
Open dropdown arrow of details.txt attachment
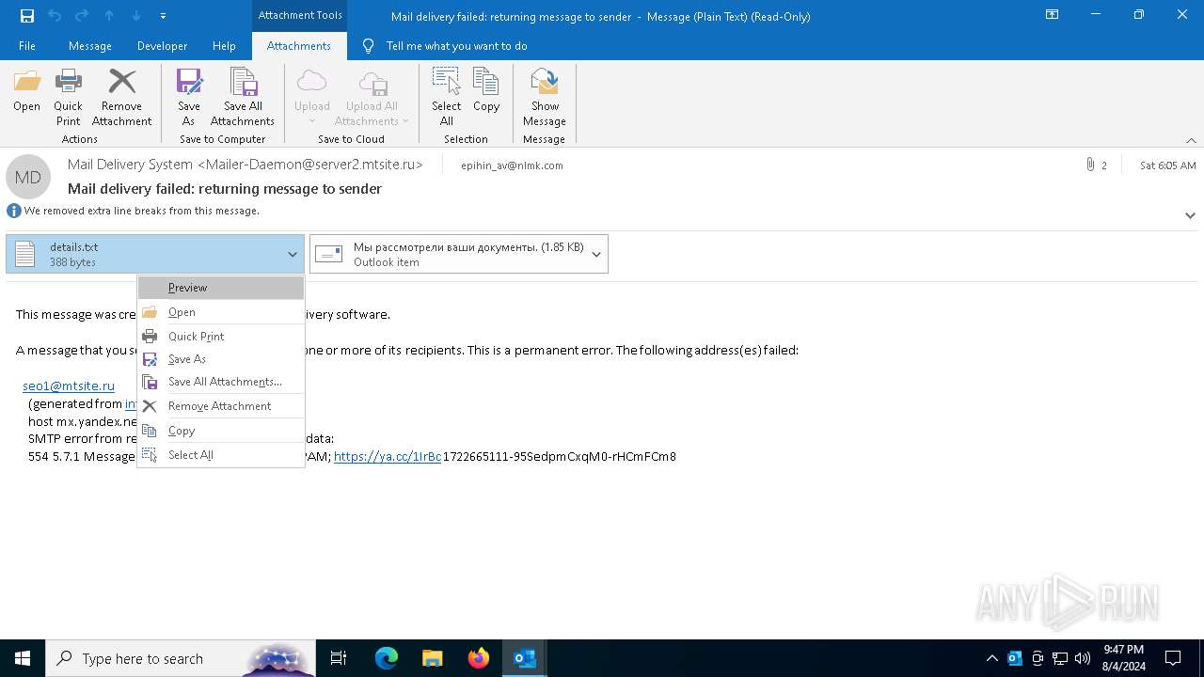(293, 254)
